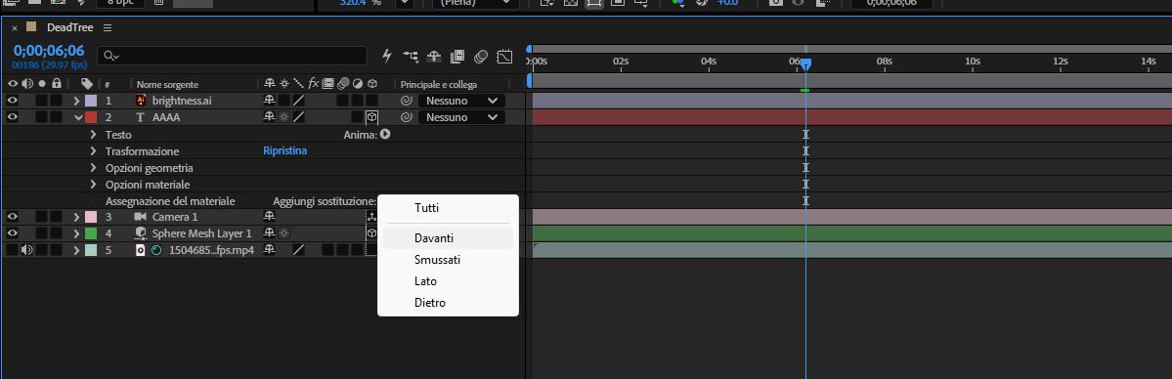Hide the brightness.ai layer
Screen dimensions: 1172x379
[x=13, y=101]
